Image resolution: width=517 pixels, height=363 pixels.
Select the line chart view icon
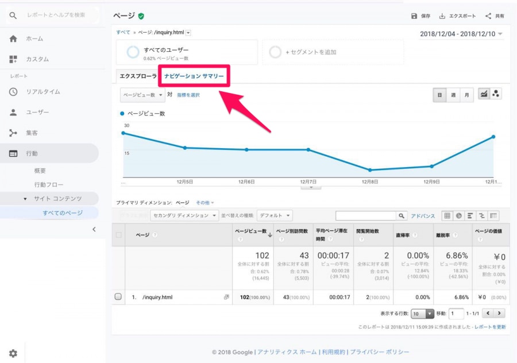point(484,94)
